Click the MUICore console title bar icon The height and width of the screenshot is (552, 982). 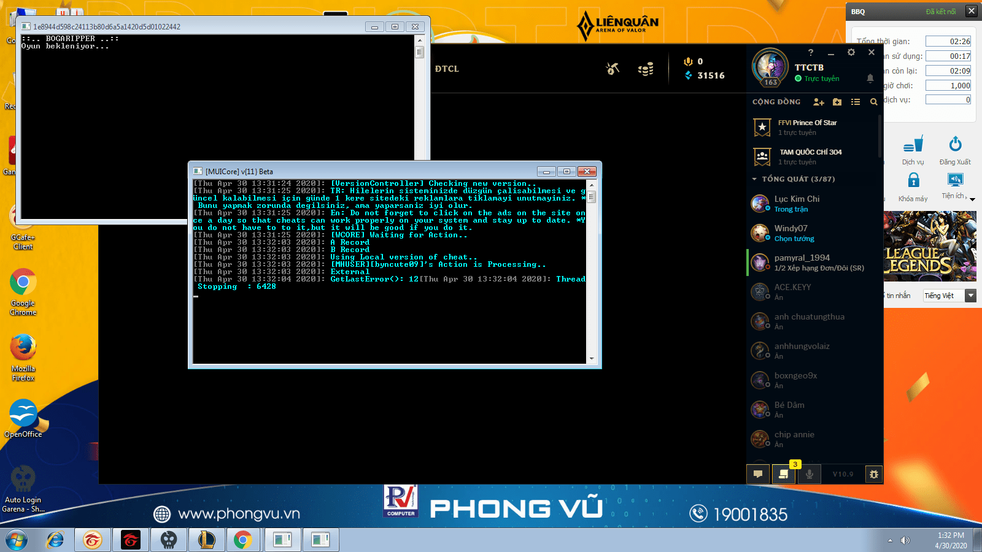click(x=198, y=171)
